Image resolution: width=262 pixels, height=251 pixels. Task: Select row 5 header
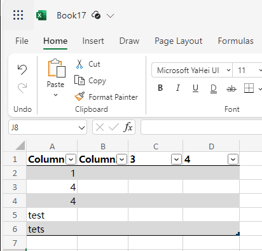coord(15,215)
